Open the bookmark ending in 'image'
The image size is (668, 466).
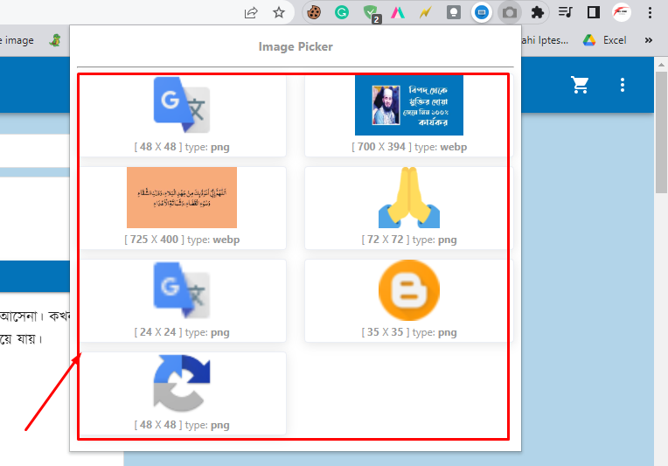pos(17,40)
